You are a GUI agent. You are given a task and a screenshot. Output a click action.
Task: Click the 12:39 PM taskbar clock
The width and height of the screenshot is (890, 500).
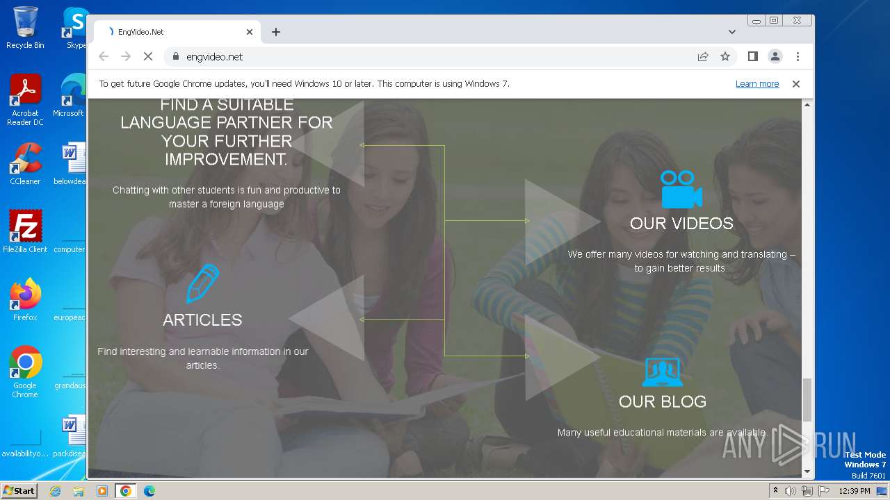(x=855, y=491)
